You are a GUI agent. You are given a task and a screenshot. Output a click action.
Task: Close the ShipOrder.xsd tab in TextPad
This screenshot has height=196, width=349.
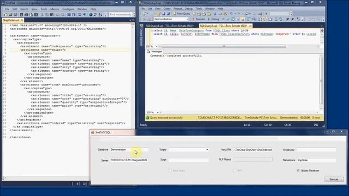coord(22,20)
